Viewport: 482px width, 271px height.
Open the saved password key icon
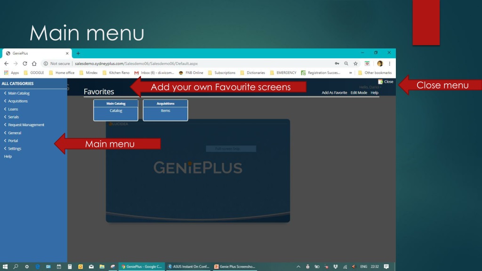[x=337, y=64]
